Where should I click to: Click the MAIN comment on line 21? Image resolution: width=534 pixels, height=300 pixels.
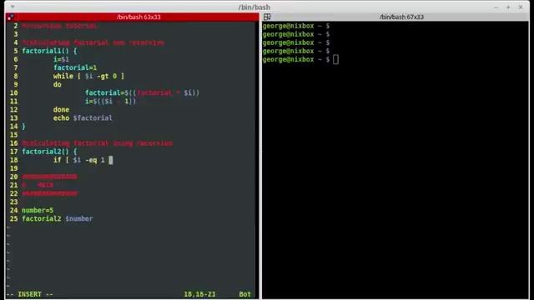coord(38,185)
